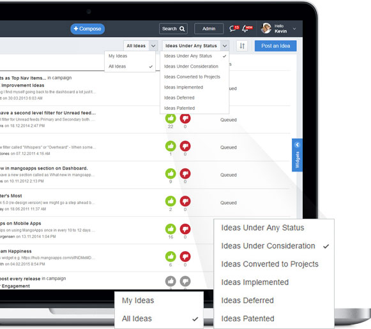Choose Ideas Patented in small list

195,108
